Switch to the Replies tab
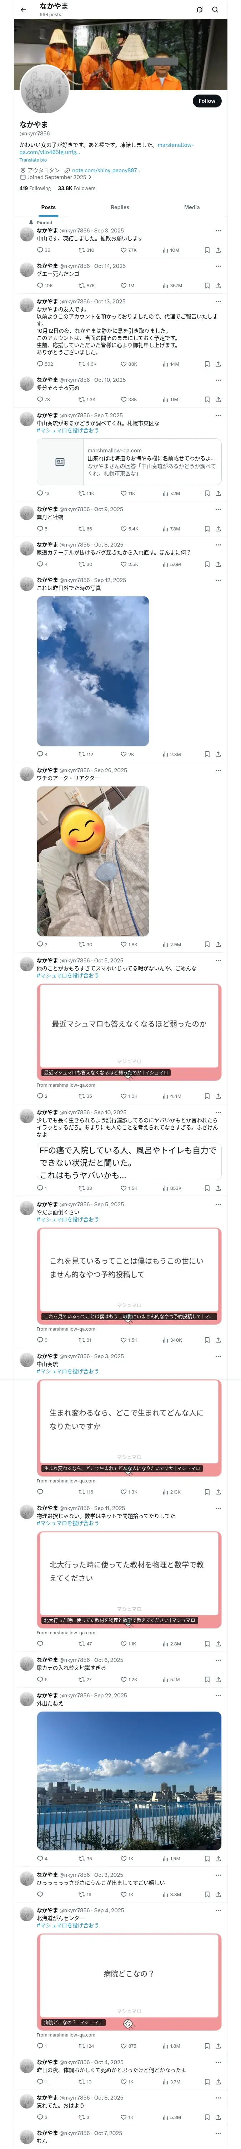The width and height of the screenshot is (241, 2149). tap(120, 207)
